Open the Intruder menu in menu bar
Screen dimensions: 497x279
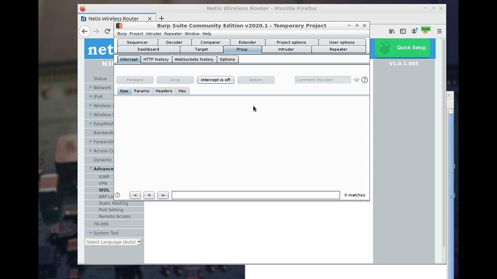153,34
